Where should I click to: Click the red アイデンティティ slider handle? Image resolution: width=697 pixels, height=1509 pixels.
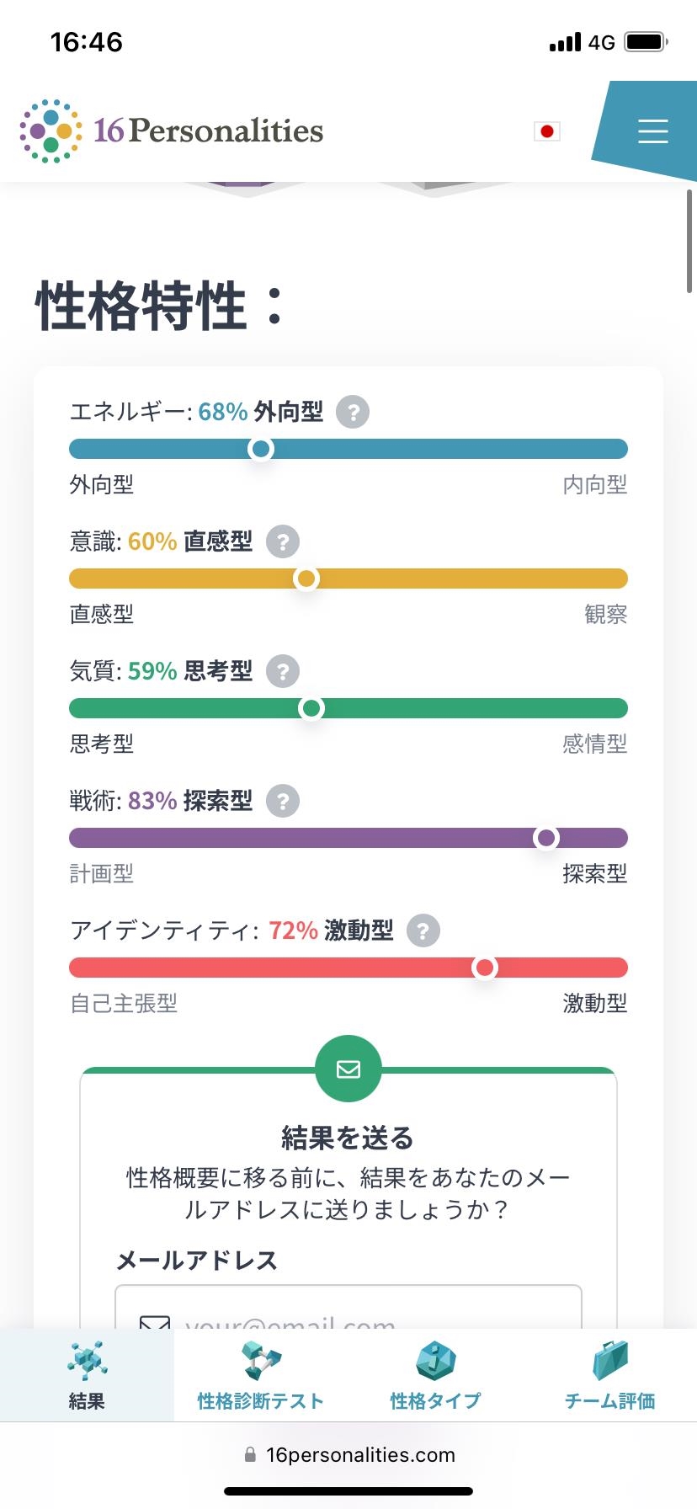(x=485, y=968)
